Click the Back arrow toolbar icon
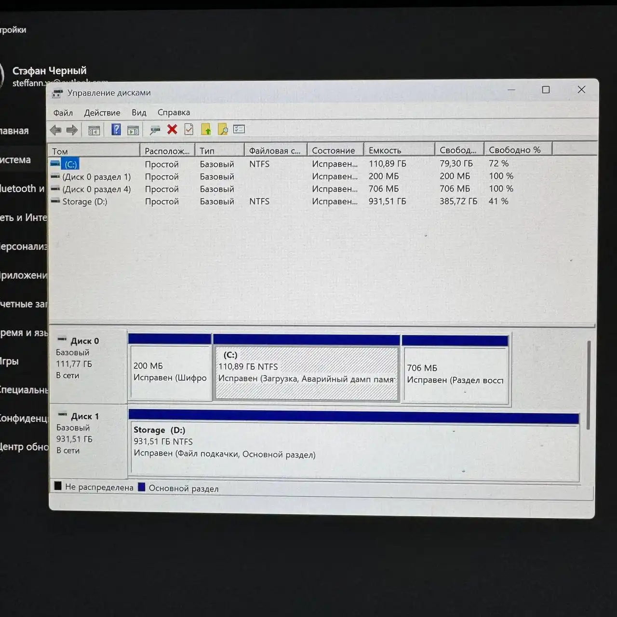 (x=55, y=130)
